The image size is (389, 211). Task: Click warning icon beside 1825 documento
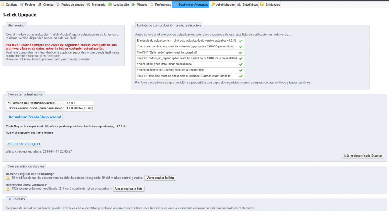pyautogui.click(x=8, y=189)
